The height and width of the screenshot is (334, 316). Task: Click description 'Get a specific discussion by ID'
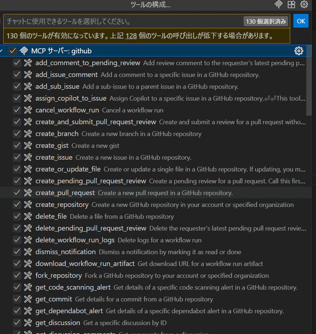point(125,323)
